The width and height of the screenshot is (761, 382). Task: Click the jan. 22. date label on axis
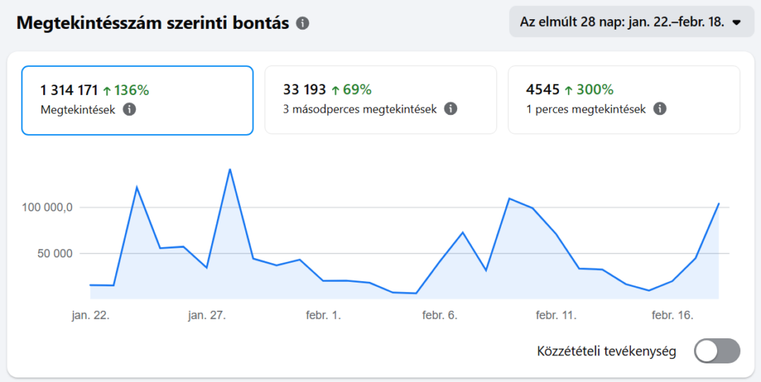coord(91,315)
